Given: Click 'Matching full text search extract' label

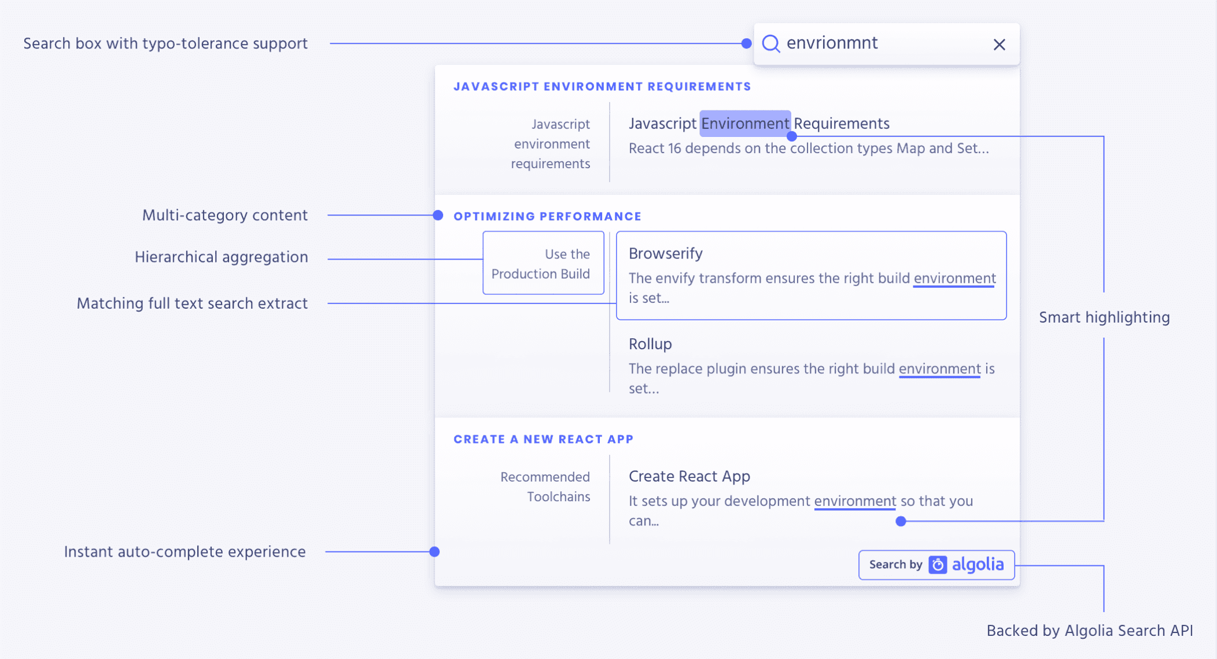Looking at the screenshot, I should tap(192, 303).
